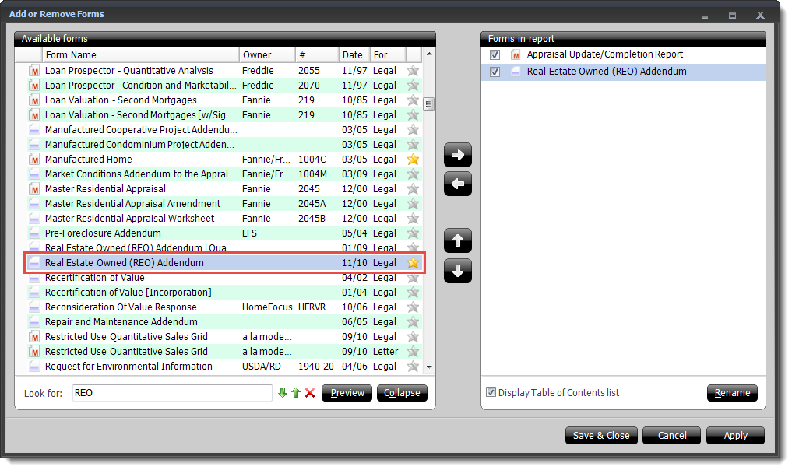Click form icon of Manufactured Home
The width and height of the screenshot is (792, 470).
(x=34, y=160)
